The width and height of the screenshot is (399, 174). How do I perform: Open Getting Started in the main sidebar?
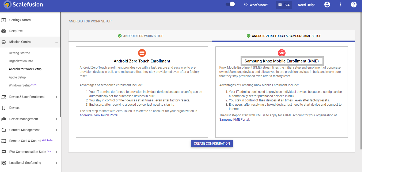coord(20,20)
